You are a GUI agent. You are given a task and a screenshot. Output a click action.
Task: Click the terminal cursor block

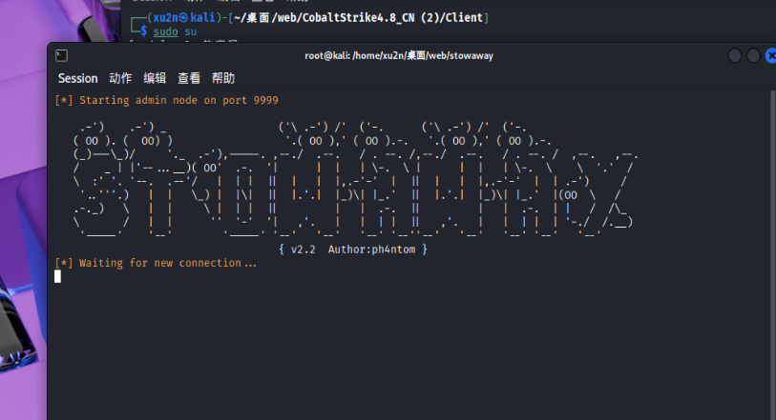[58, 276]
